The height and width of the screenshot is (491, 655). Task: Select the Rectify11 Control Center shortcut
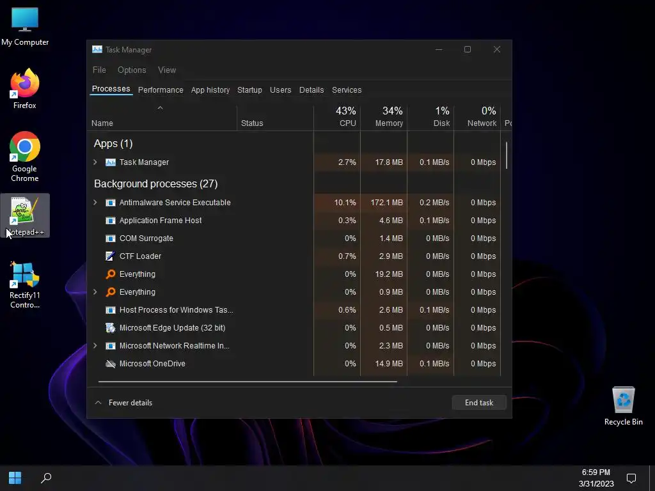pos(25,285)
